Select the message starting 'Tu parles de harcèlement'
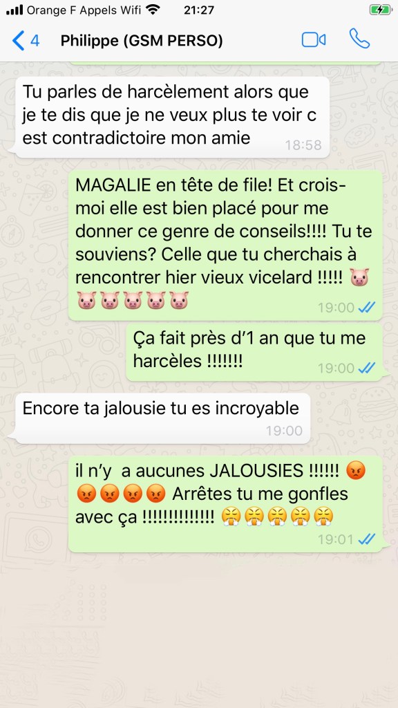This screenshot has width=398, height=708. 172,117
